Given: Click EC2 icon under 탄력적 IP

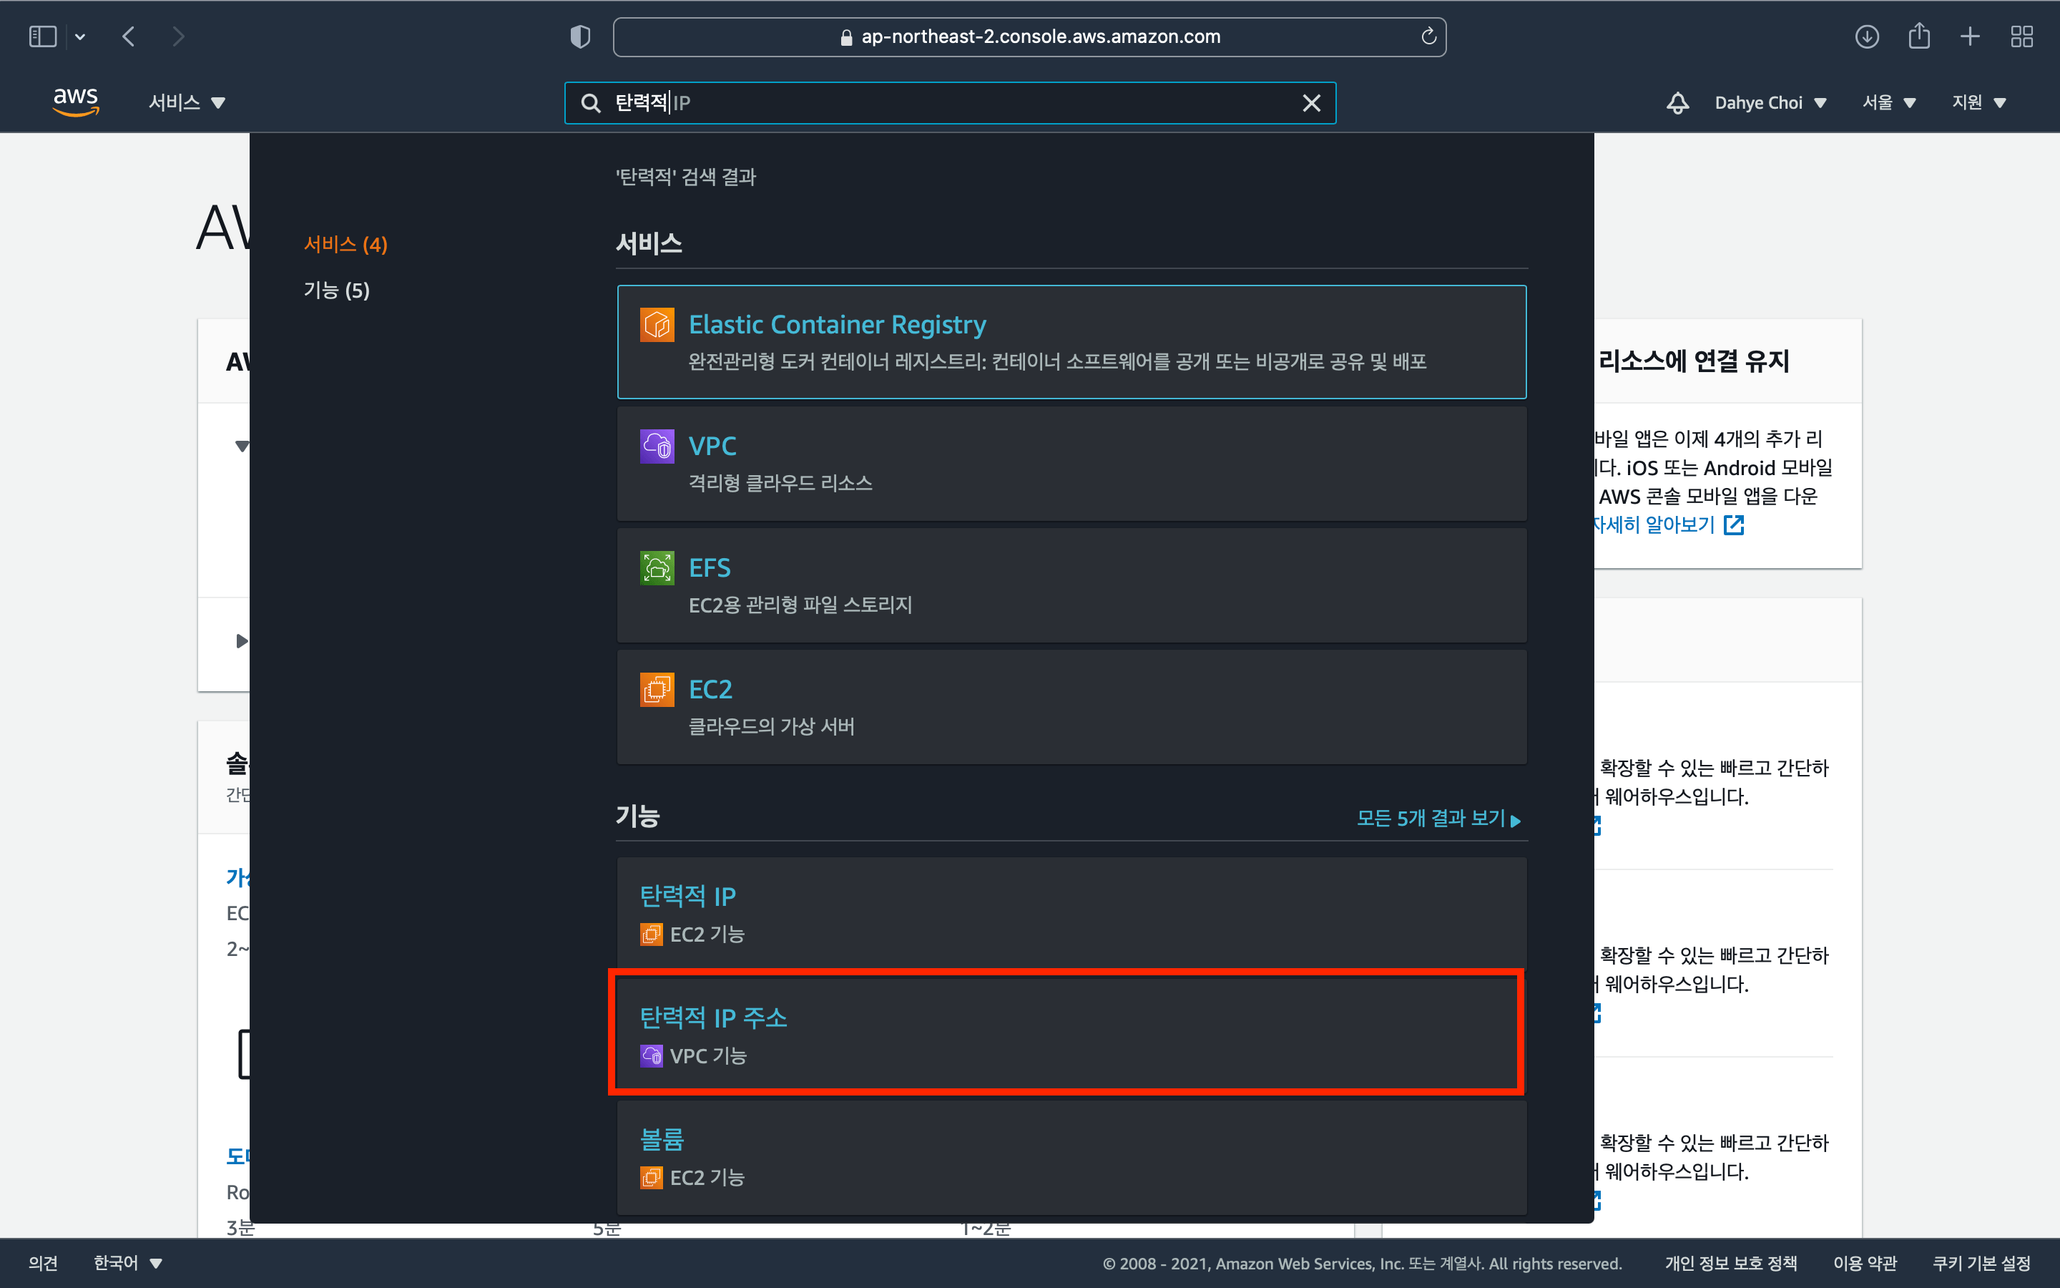Looking at the screenshot, I should (x=651, y=935).
